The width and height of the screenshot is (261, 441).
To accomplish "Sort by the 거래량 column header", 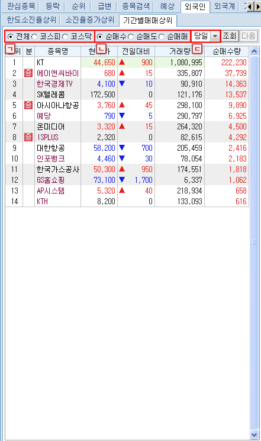I will tap(180, 52).
